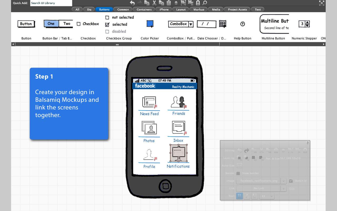Enable the Show border checkbox
Screen dimensions: 337x211
pyautogui.click(x=238, y=173)
